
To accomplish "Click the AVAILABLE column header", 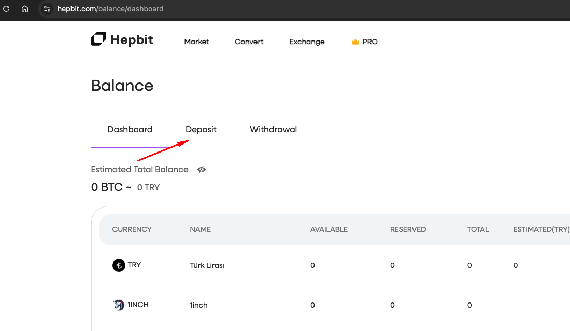I will tap(329, 229).
